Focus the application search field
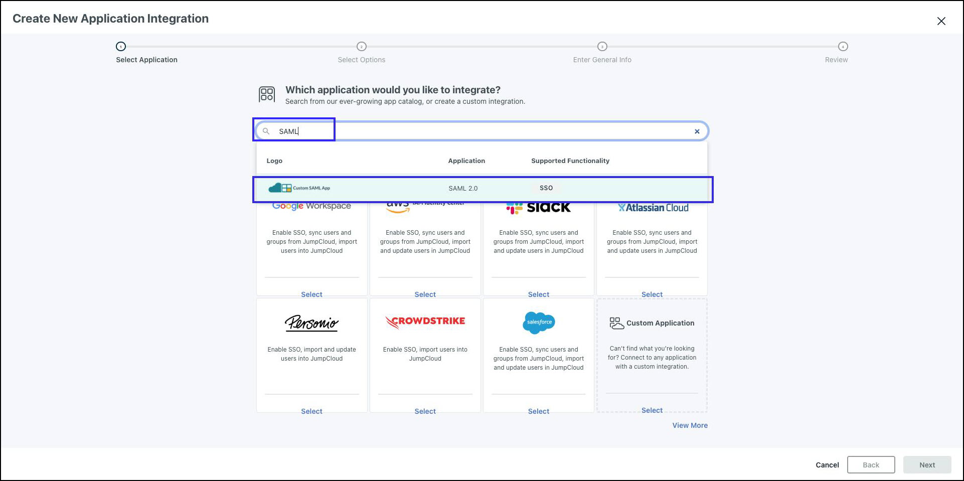This screenshot has height=481, width=964. click(x=481, y=131)
